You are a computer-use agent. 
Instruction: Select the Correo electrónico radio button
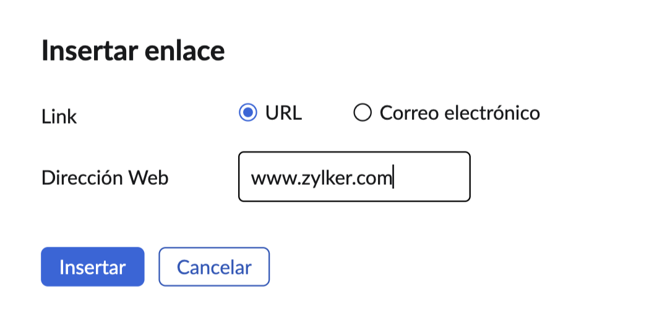coord(362,113)
